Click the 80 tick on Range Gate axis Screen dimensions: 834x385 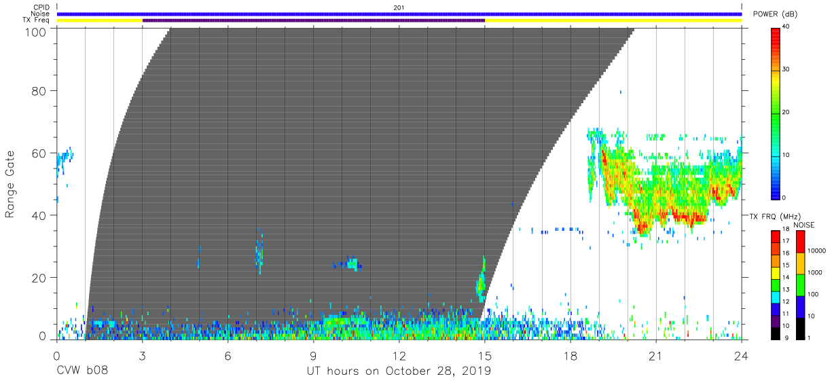click(x=40, y=90)
